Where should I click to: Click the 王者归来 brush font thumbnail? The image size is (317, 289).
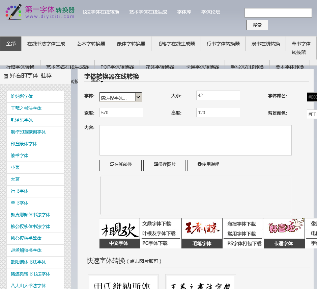click(202, 229)
